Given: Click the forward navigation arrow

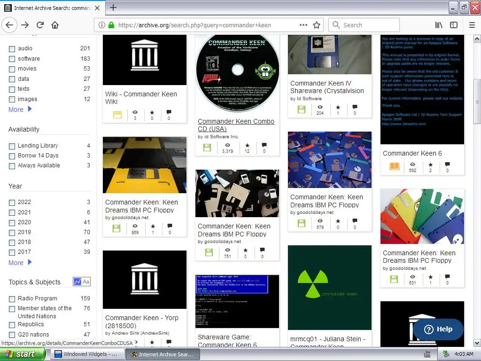Looking at the screenshot, I should point(25,25).
